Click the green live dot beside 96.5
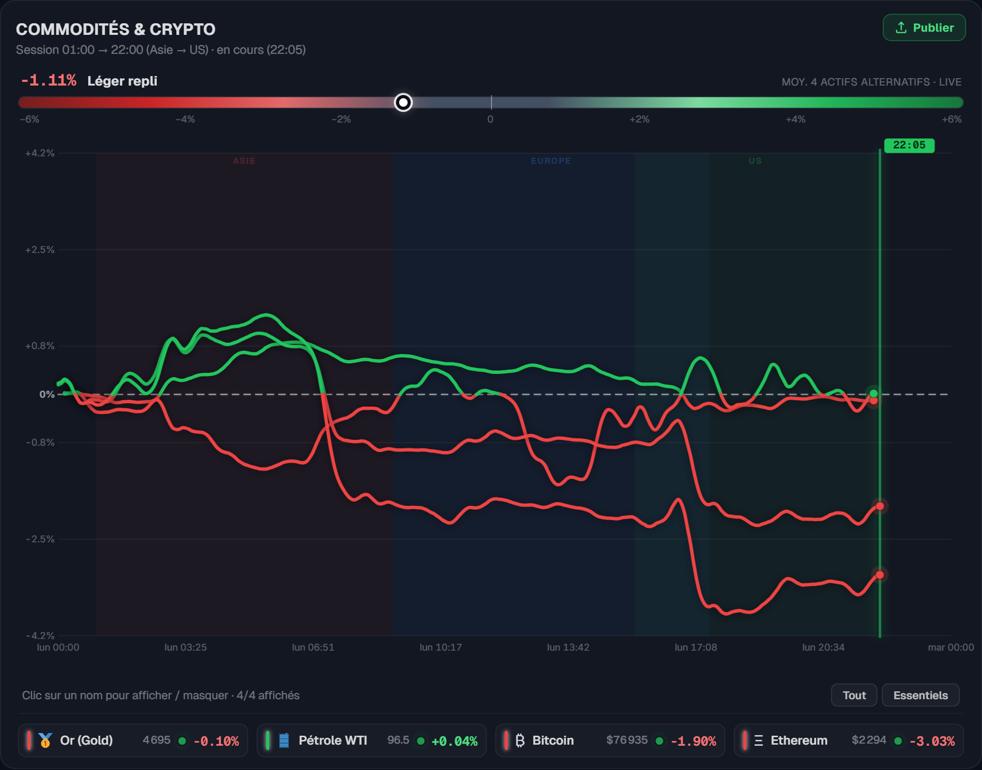The width and height of the screenshot is (982, 770). [x=421, y=741]
